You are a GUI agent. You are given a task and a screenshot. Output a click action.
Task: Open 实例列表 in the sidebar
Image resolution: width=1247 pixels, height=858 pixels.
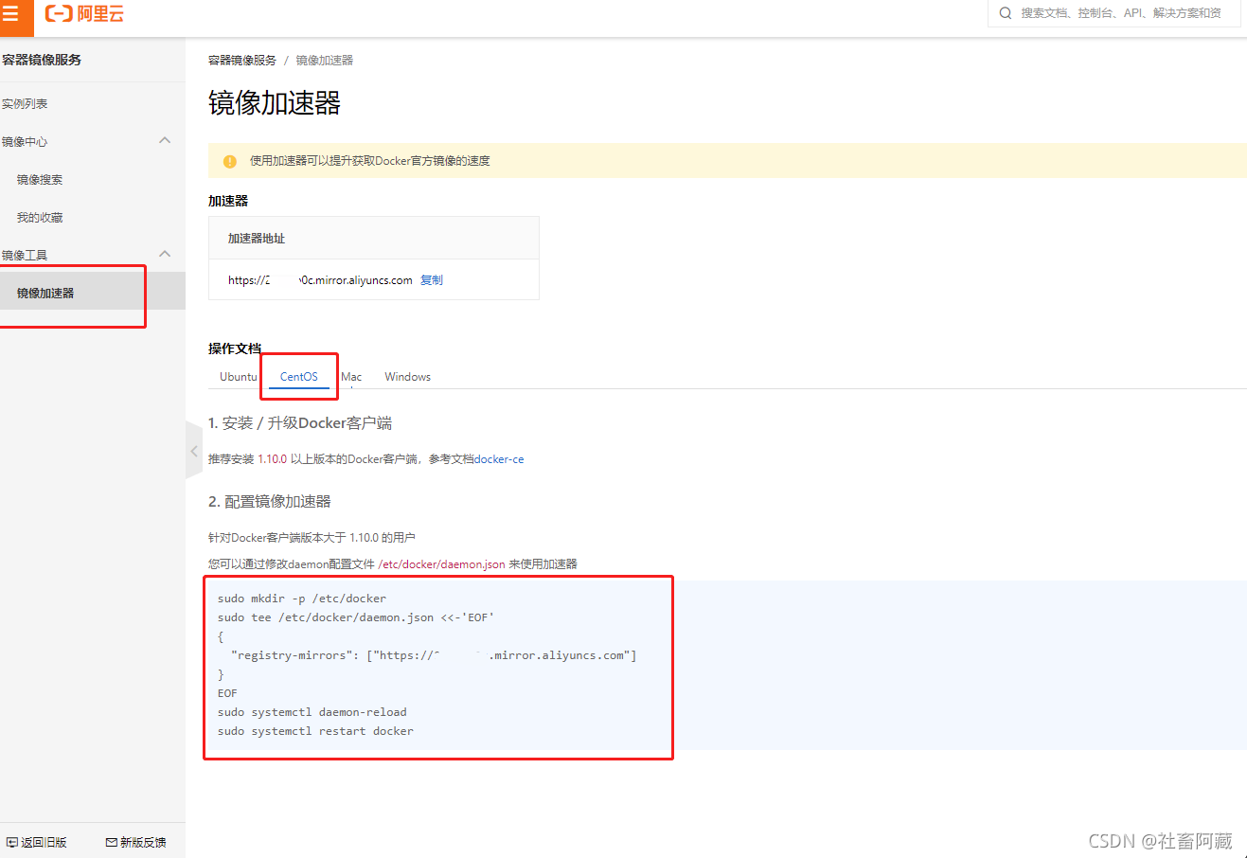[x=25, y=104]
